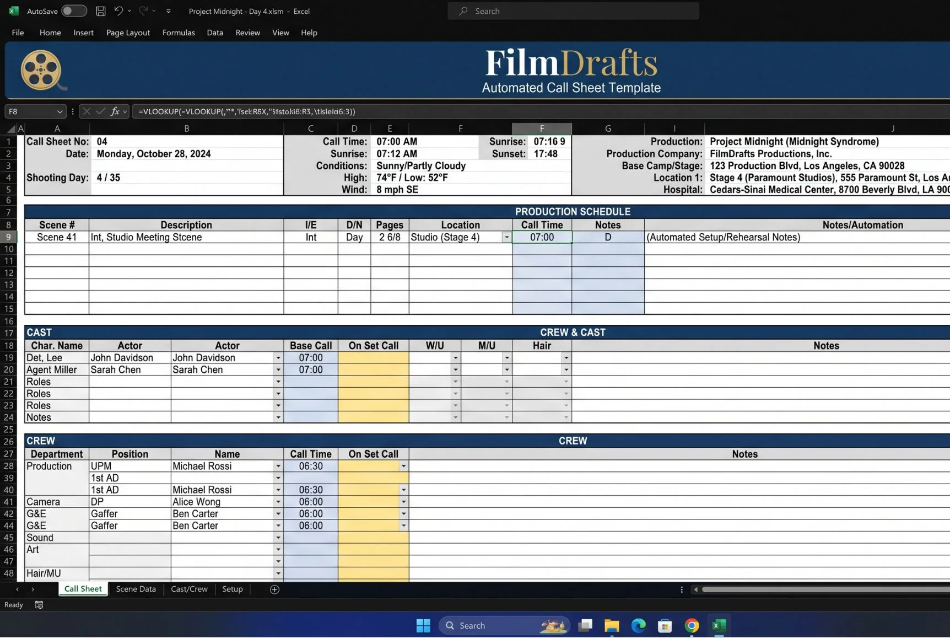Open the Name Box dropdown arrow

(x=60, y=111)
